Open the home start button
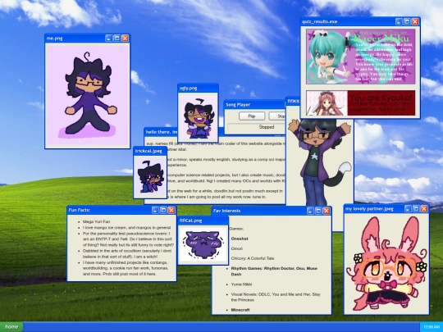Viewport: 443px width, 332px height. [x=11, y=326]
